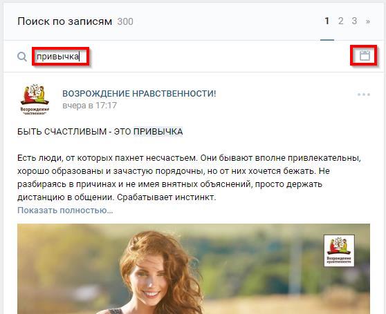Click the sentence Срабатывает инстинкт

(x=167, y=197)
